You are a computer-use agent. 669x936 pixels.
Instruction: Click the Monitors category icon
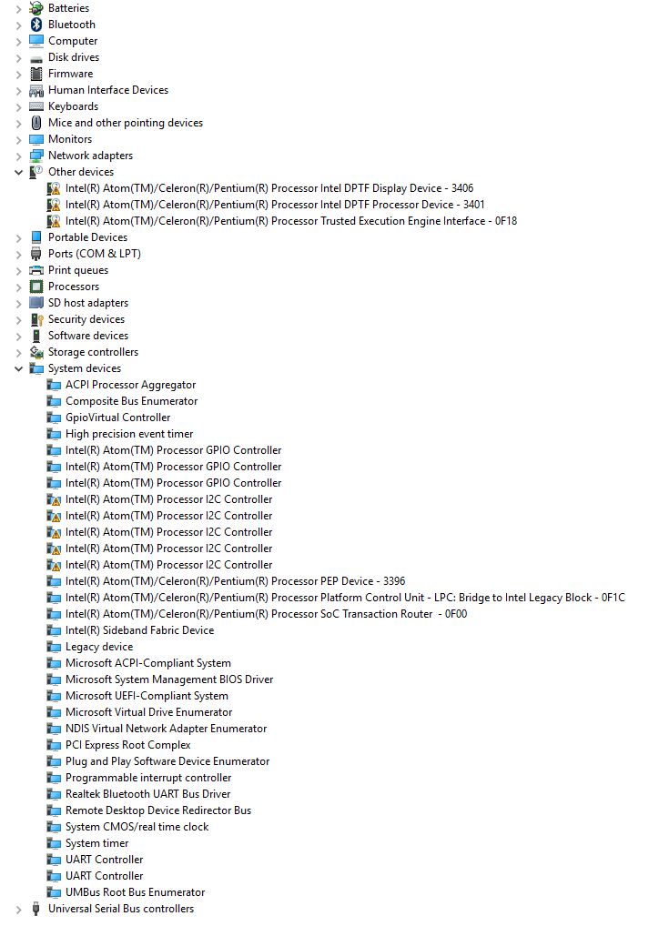pyautogui.click(x=36, y=139)
